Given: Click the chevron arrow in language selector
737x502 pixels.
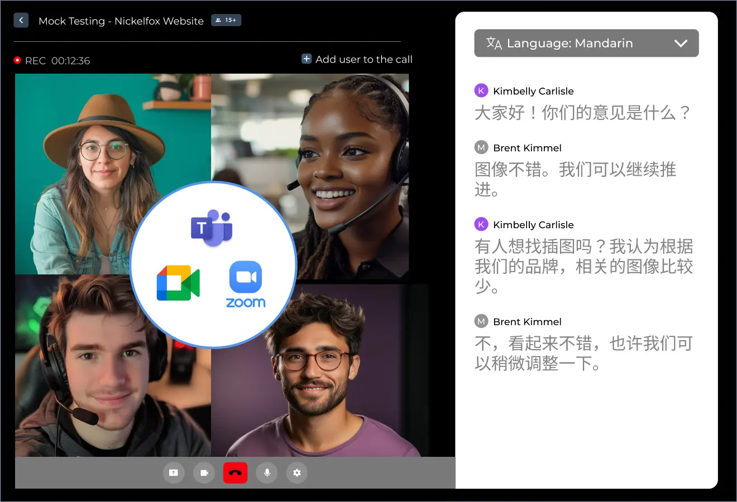Looking at the screenshot, I should tap(681, 44).
